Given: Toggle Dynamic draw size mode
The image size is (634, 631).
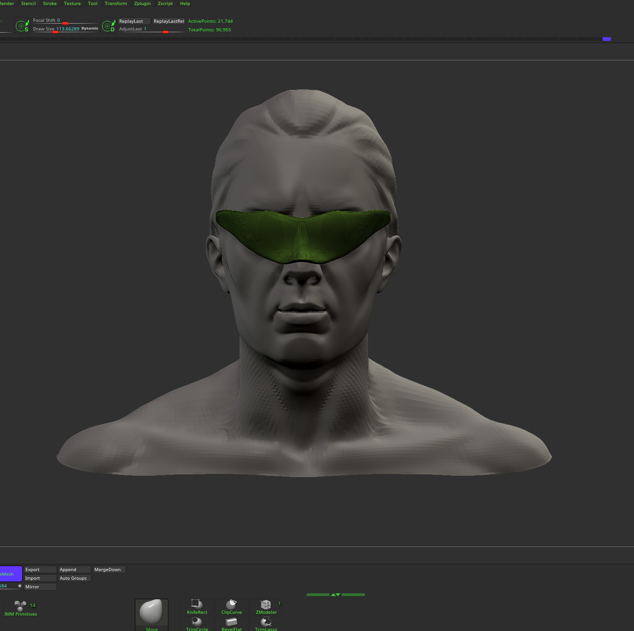Looking at the screenshot, I should [89, 28].
